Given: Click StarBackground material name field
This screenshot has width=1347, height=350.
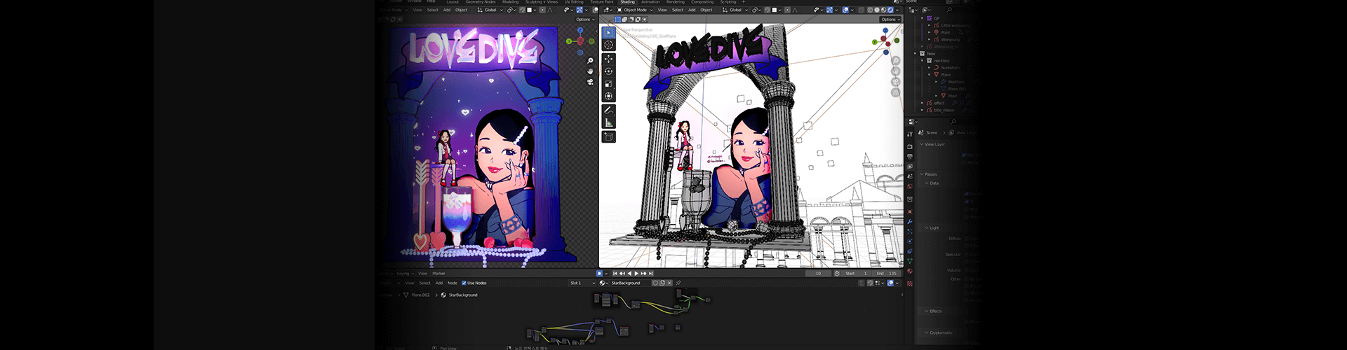Looking at the screenshot, I should [631, 283].
